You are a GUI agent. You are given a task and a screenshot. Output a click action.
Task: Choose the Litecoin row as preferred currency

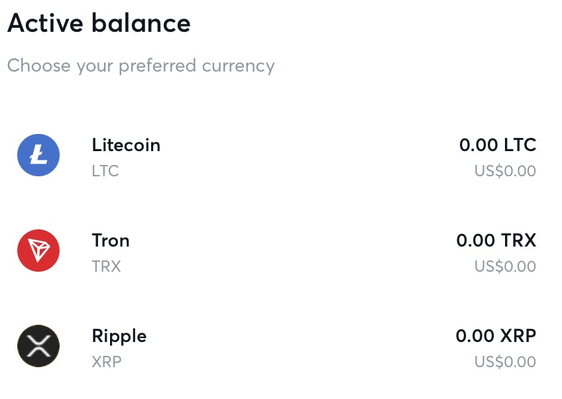point(278,156)
